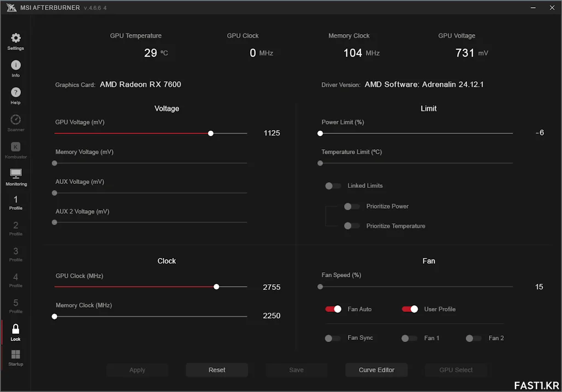Enable the Fan Sync switch
Viewport: 562px width, 392px height.
click(x=332, y=338)
